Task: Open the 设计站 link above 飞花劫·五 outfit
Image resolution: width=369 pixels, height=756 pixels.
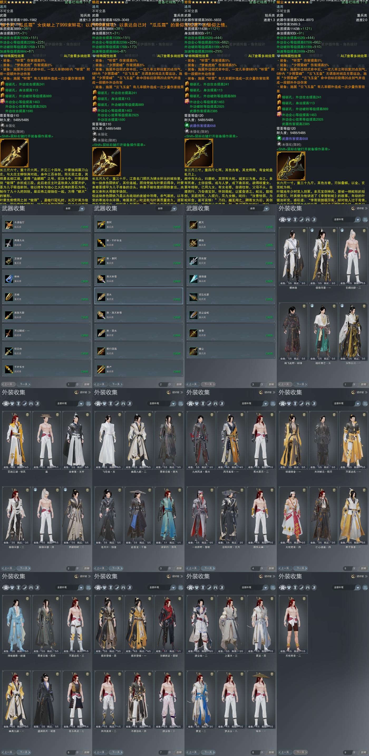Action: coord(175,392)
